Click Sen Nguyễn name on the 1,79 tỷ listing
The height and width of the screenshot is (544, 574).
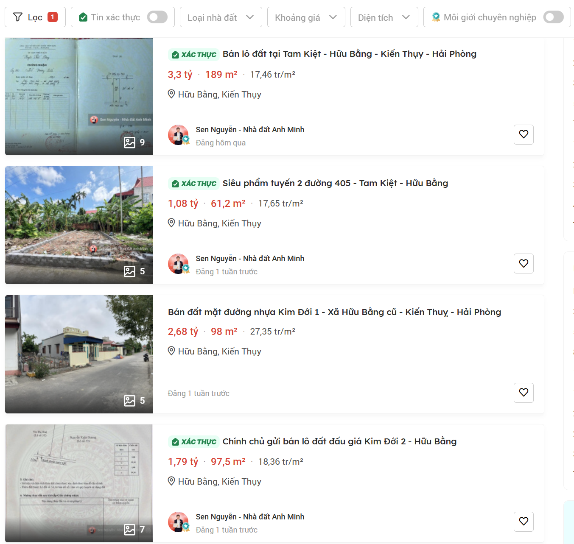click(250, 516)
